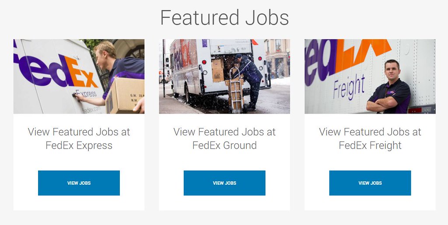Open the 'View Featured Jobs at FedEx Freight' title
Image resolution: width=448 pixels, height=225 pixels.
click(x=370, y=138)
